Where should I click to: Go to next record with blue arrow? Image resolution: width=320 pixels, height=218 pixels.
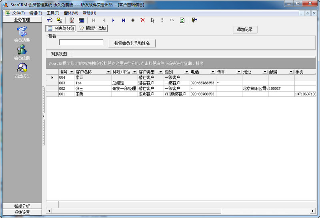(113, 20)
